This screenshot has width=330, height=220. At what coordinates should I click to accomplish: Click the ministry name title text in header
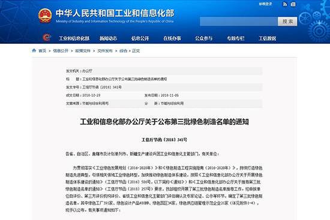pos(115,13)
